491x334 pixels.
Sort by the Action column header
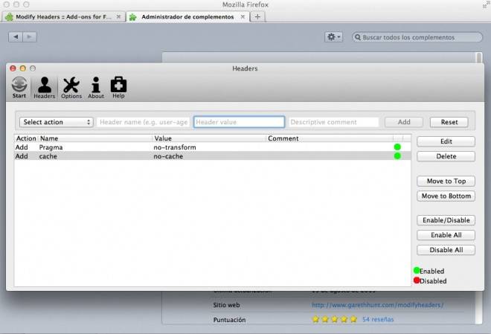(x=26, y=138)
